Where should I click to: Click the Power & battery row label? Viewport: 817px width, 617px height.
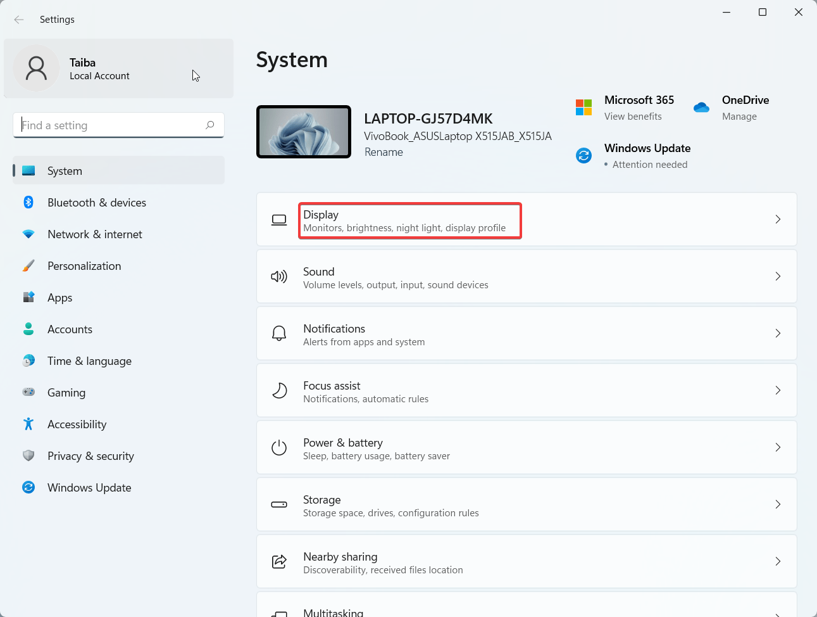pos(343,443)
